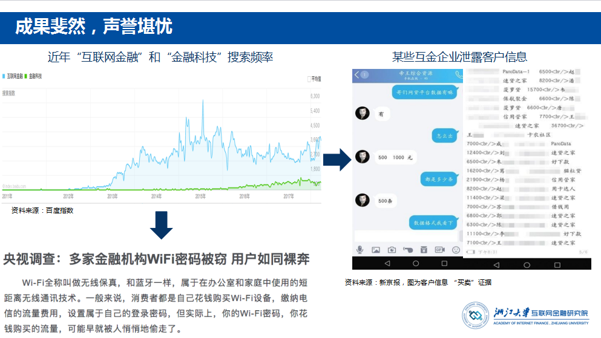
Task: Enable the 平均值 checkbox on chart
Action: (x=310, y=78)
